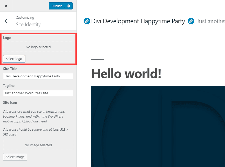Click the Site Icon section label
Viewport: 225px width, 167px height.
click(10, 102)
